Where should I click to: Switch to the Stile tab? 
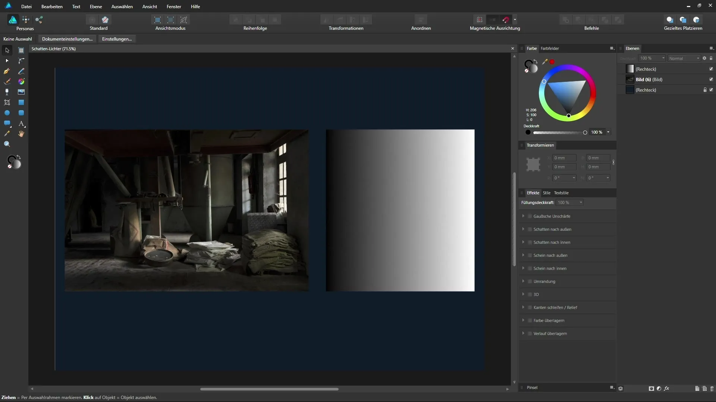[547, 193]
